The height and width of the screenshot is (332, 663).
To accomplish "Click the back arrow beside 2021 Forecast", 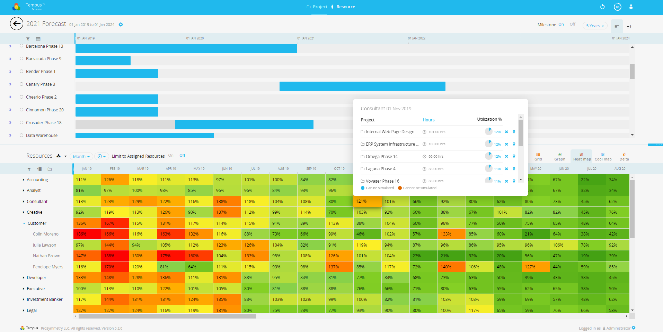I will pyautogui.click(x=17, y=24).
